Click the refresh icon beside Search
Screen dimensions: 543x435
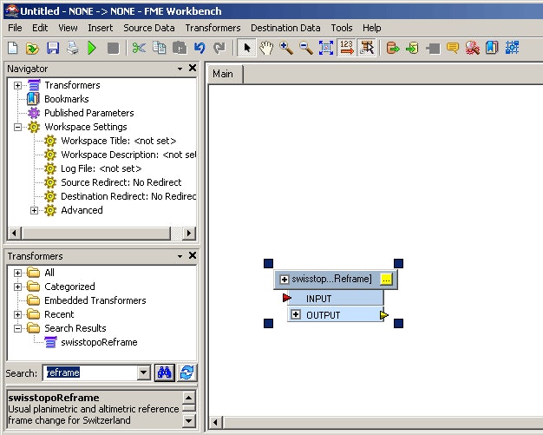[186, 372]
